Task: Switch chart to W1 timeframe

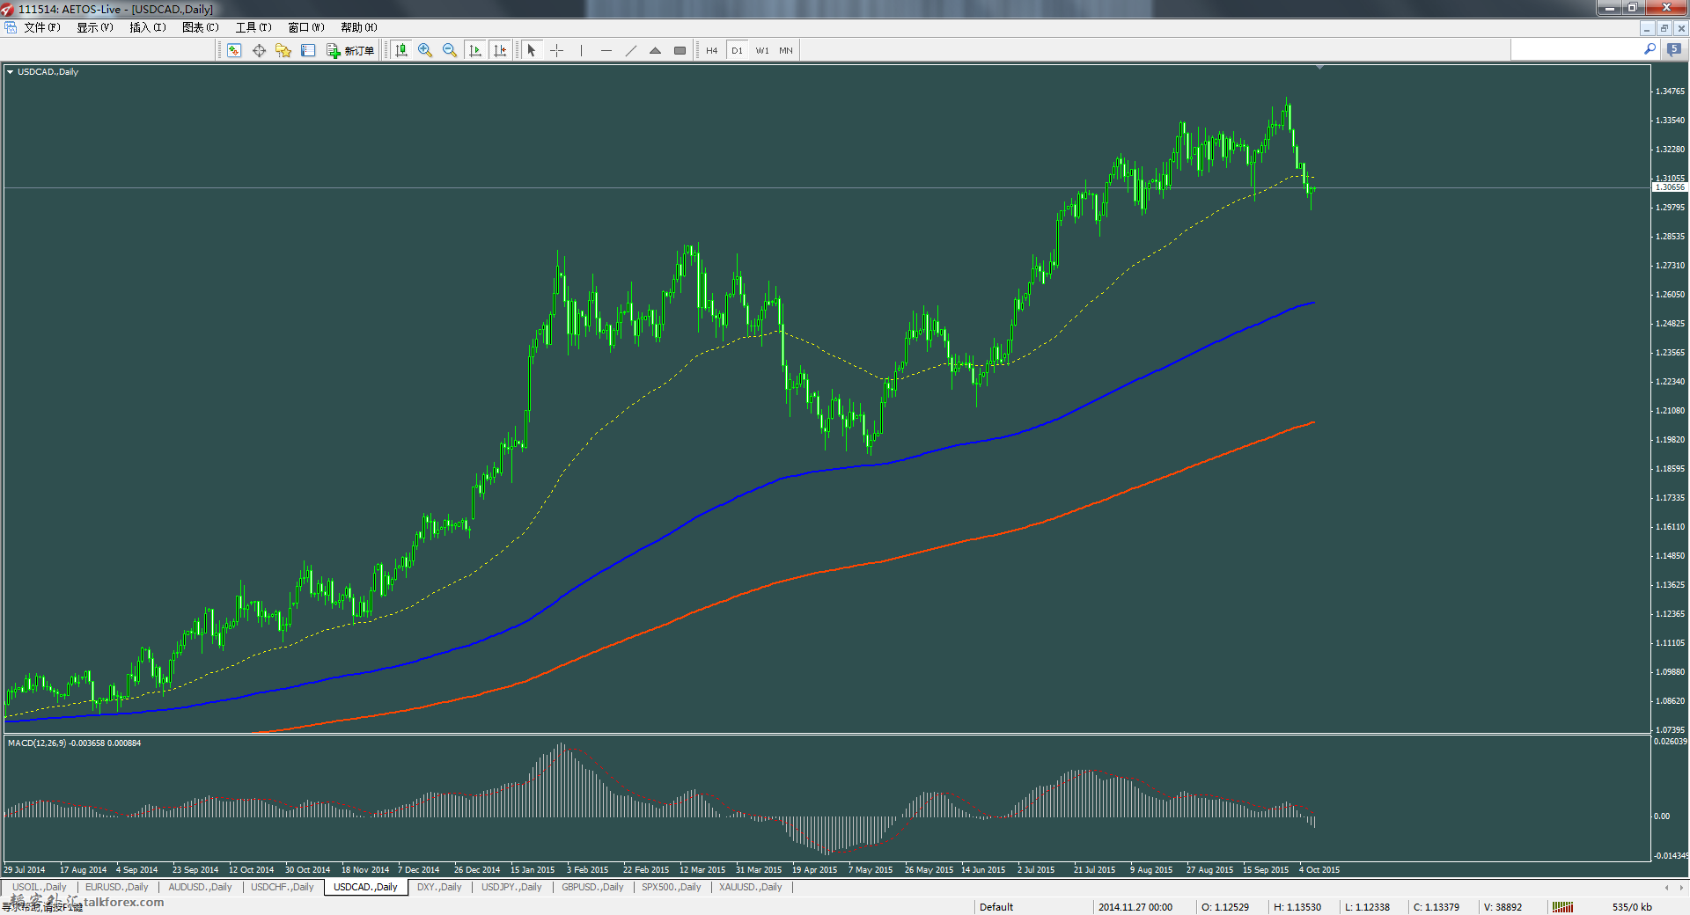Action: pos(762,50)
